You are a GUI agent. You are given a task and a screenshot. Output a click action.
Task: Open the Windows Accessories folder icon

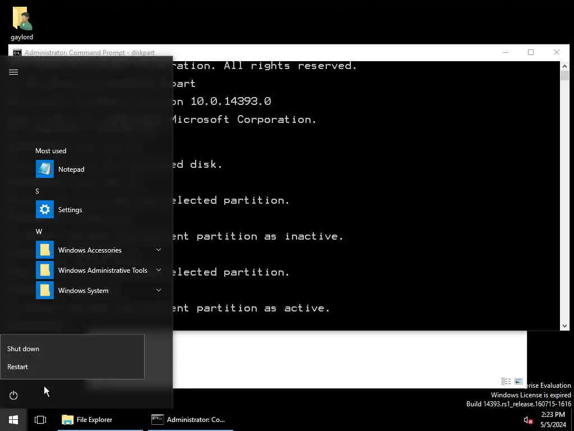(x=45, y=250)
